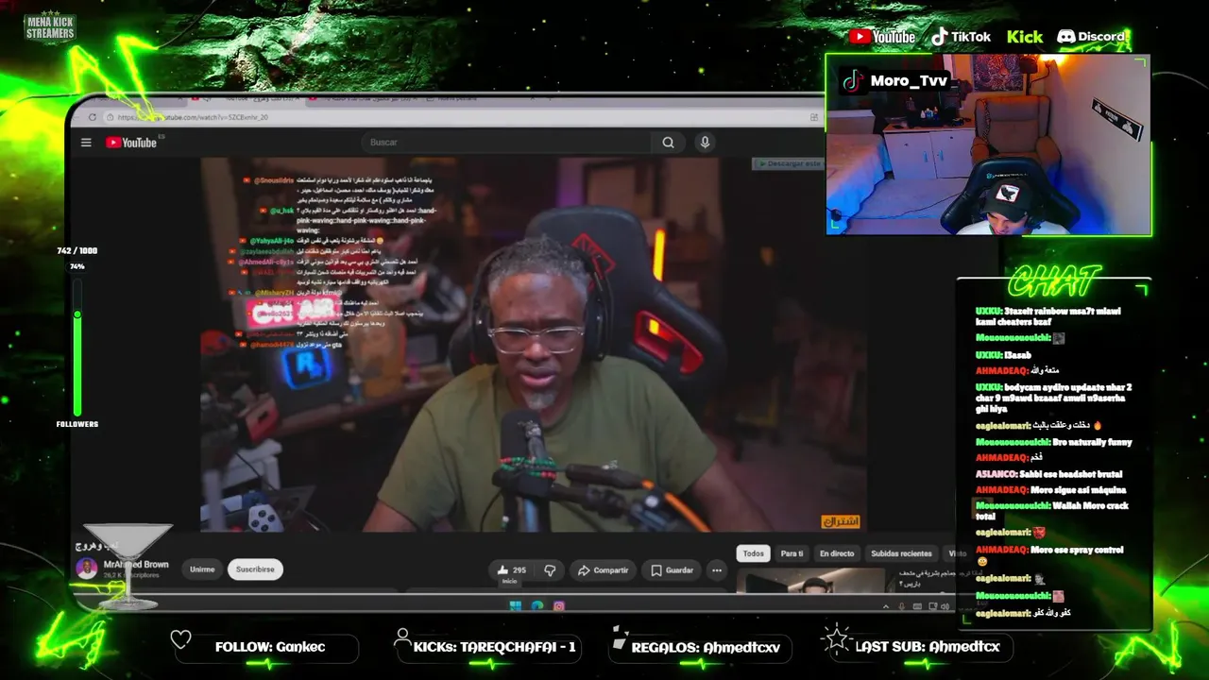This screenshot has width=1209, height=680.
Task: Like the video with 295 likes
Action: point(511,570)
